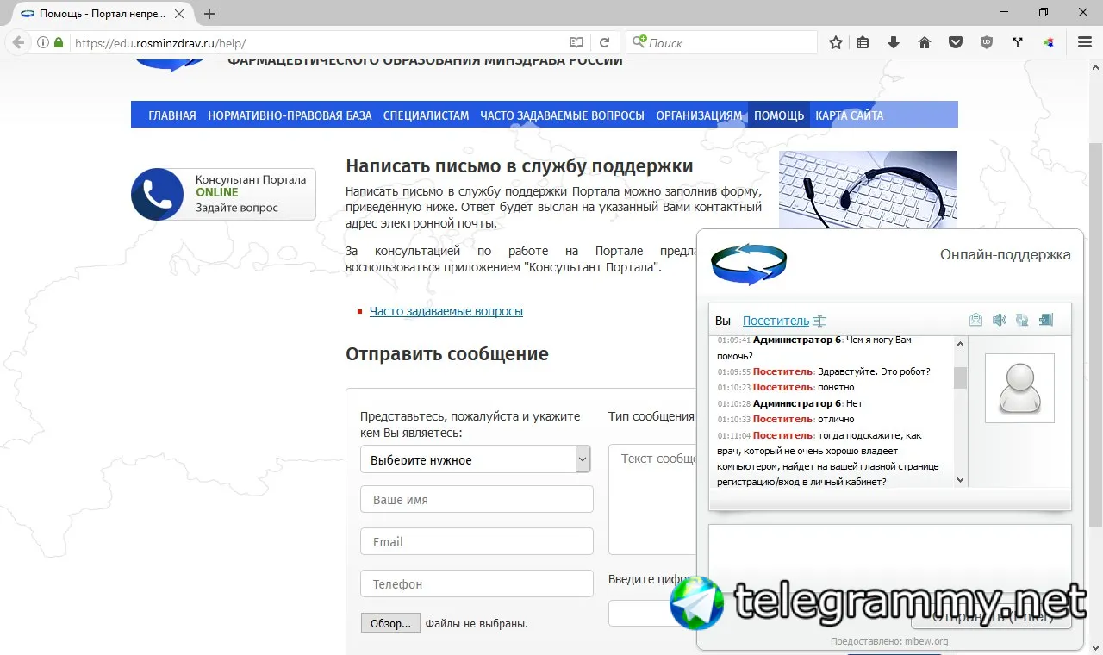This screenshot has width=1103, height=655.
Task: Click the close chat exit icon
Action: [1046, 321]
